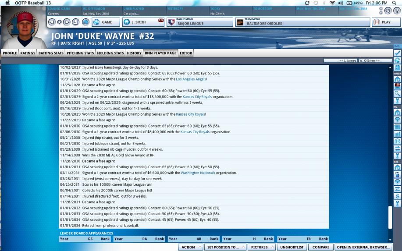The width and height of the screenshot is (402, 251).
Task: Collapse the right sidebar with double arrows
Action: click(x=398, y=46)
